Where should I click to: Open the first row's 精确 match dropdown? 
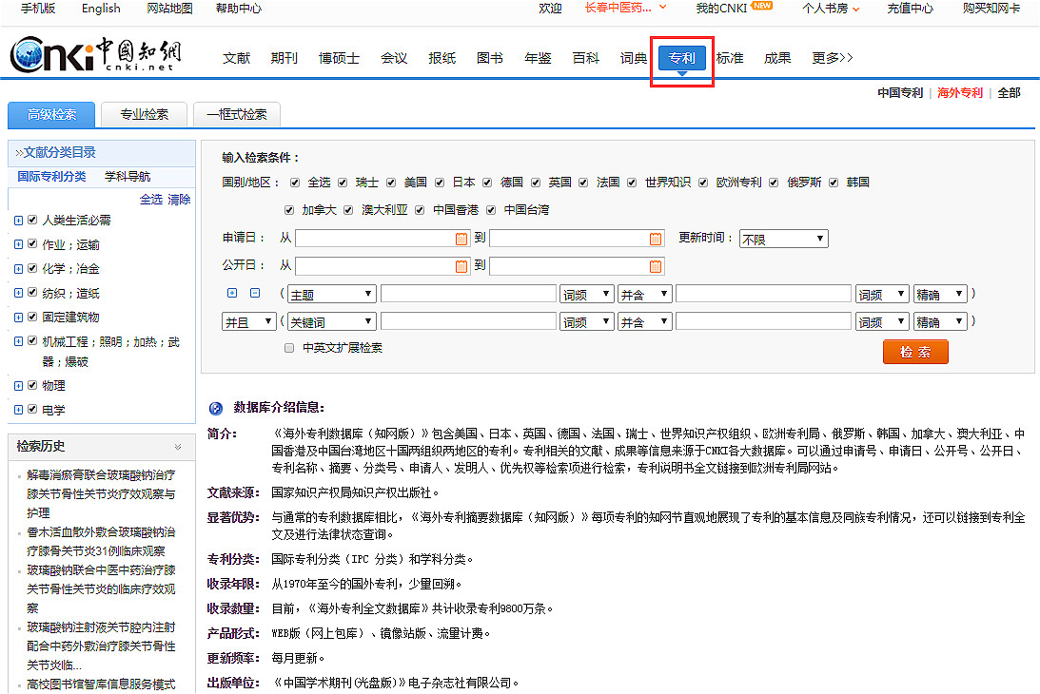940,294
